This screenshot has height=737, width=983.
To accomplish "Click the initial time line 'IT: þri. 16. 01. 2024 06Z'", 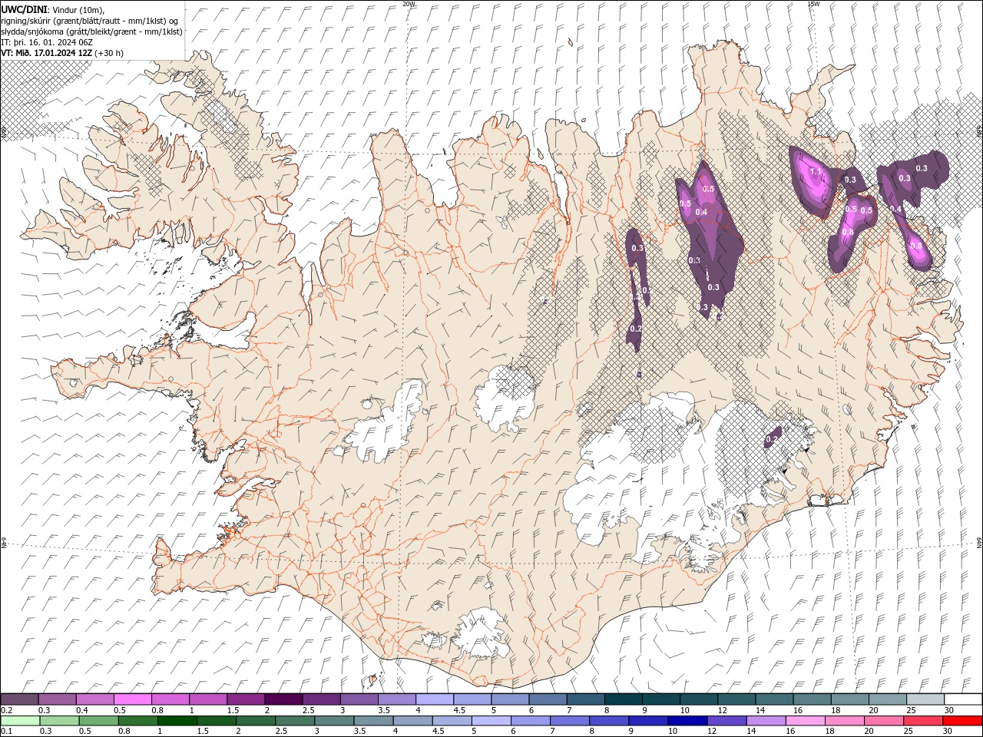I will click(47, 42).
